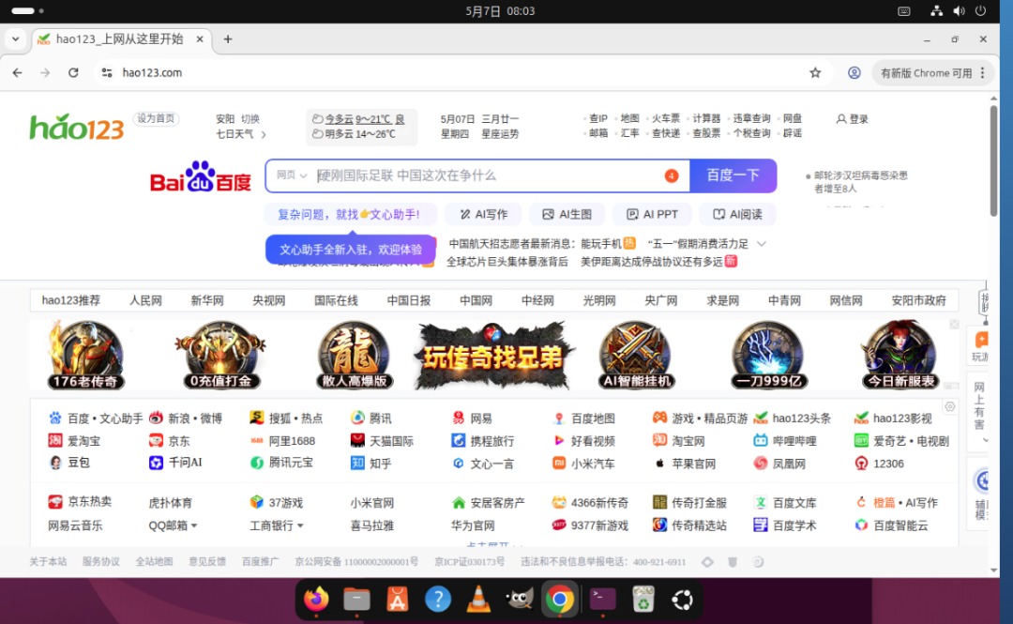Select the 安阳市政府 tab
The height and width of the screenshot is (624, 1013).
coord(918,300)
